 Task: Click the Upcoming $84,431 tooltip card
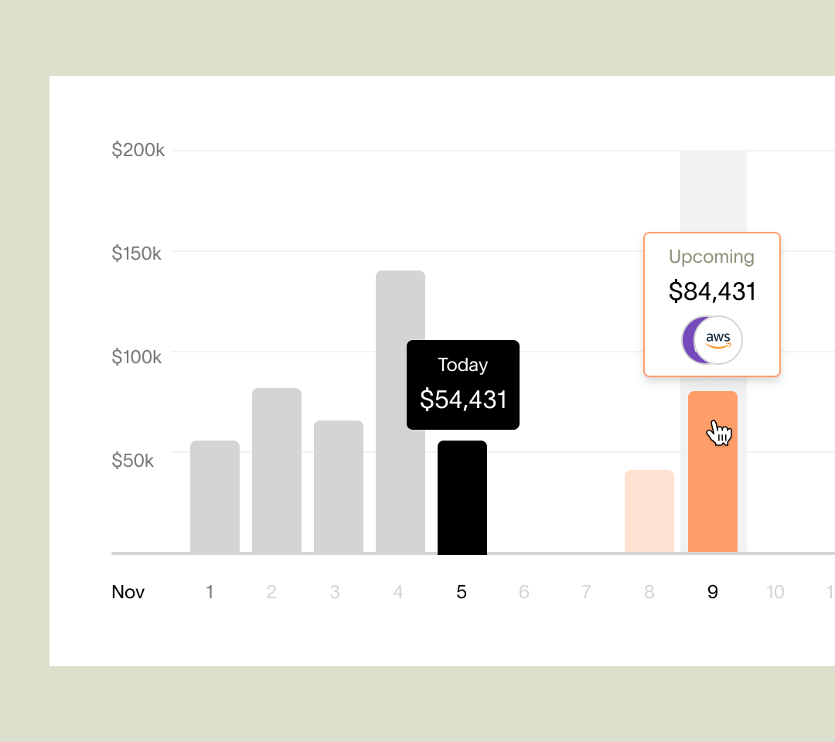click(712, 274)
